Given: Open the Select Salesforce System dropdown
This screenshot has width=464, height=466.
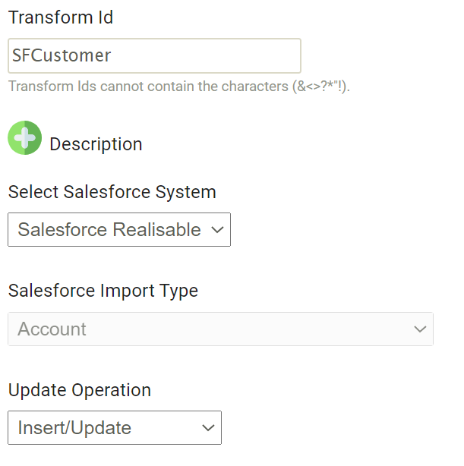Looking at the screenshot, I should (119, 230).
